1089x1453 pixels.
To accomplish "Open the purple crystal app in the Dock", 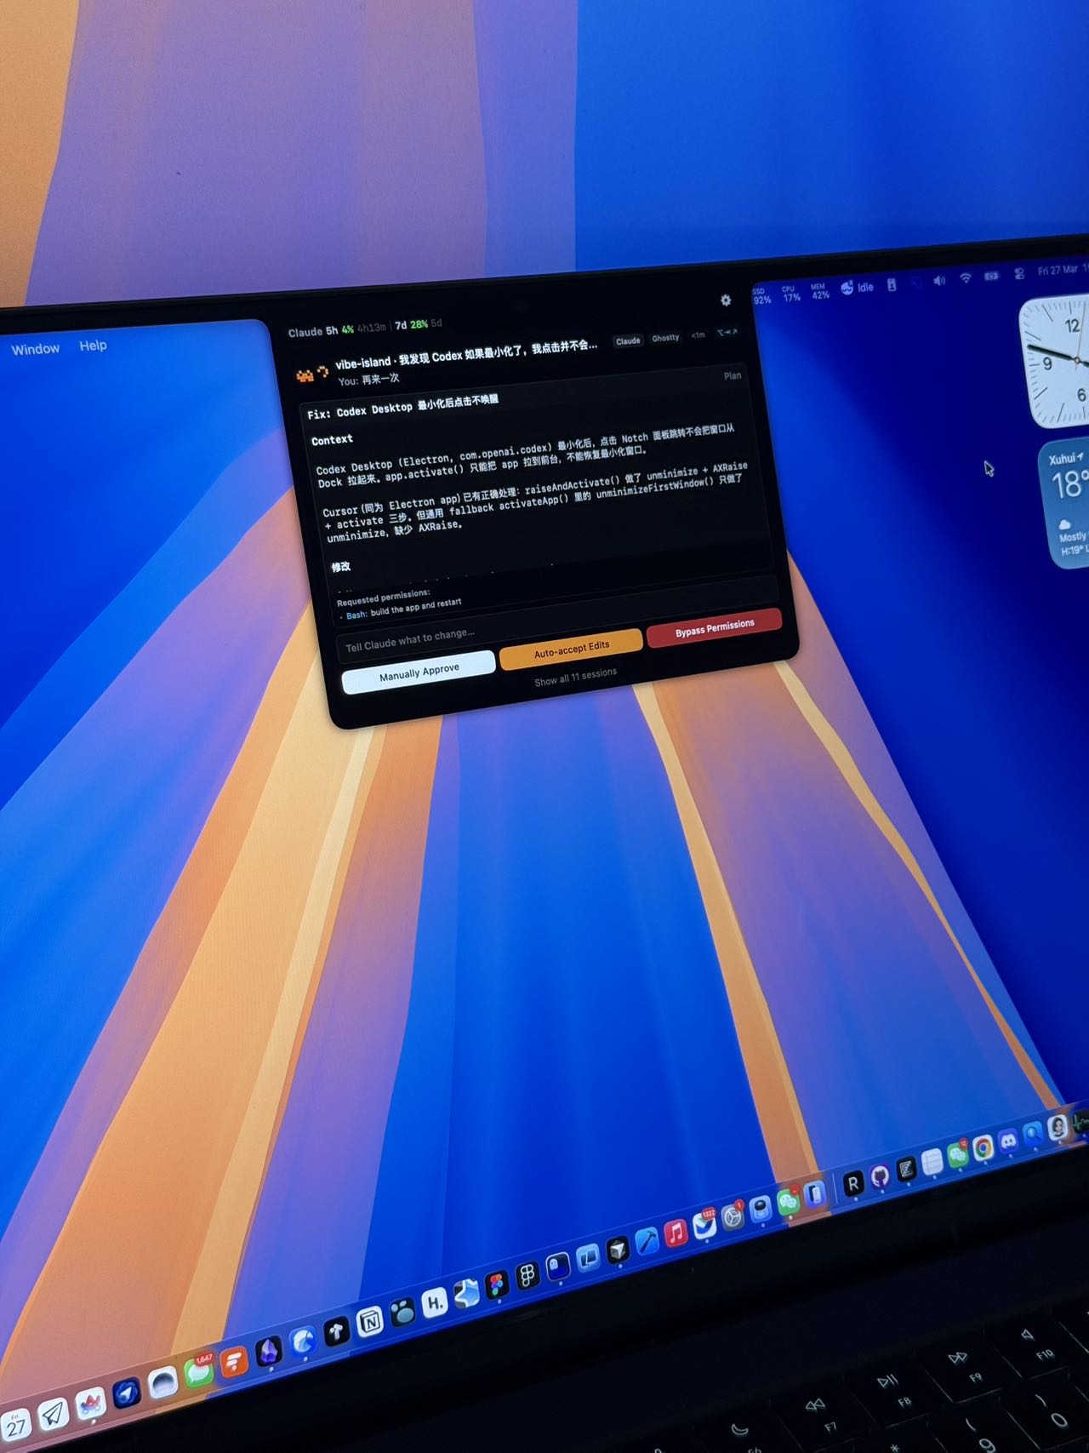I will tap(269, 1351).
